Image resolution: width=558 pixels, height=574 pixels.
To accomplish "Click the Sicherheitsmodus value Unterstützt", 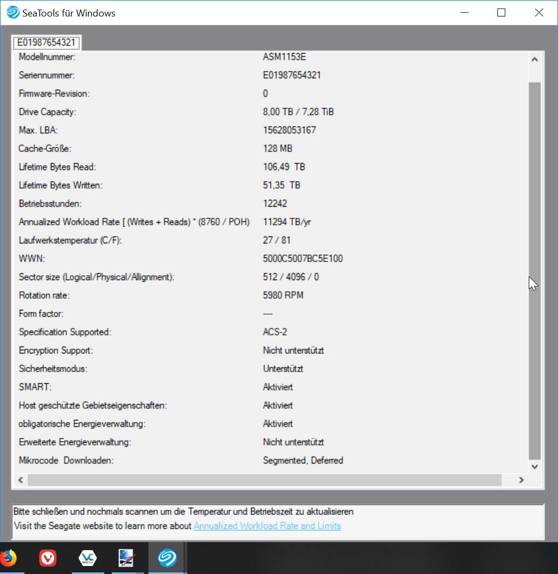I will pos(283,369).
